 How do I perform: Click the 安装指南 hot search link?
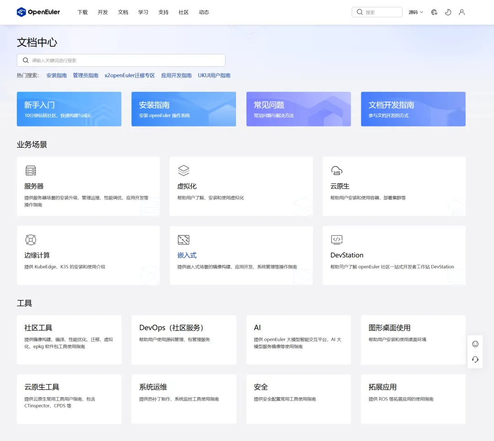tap(56, 75)
